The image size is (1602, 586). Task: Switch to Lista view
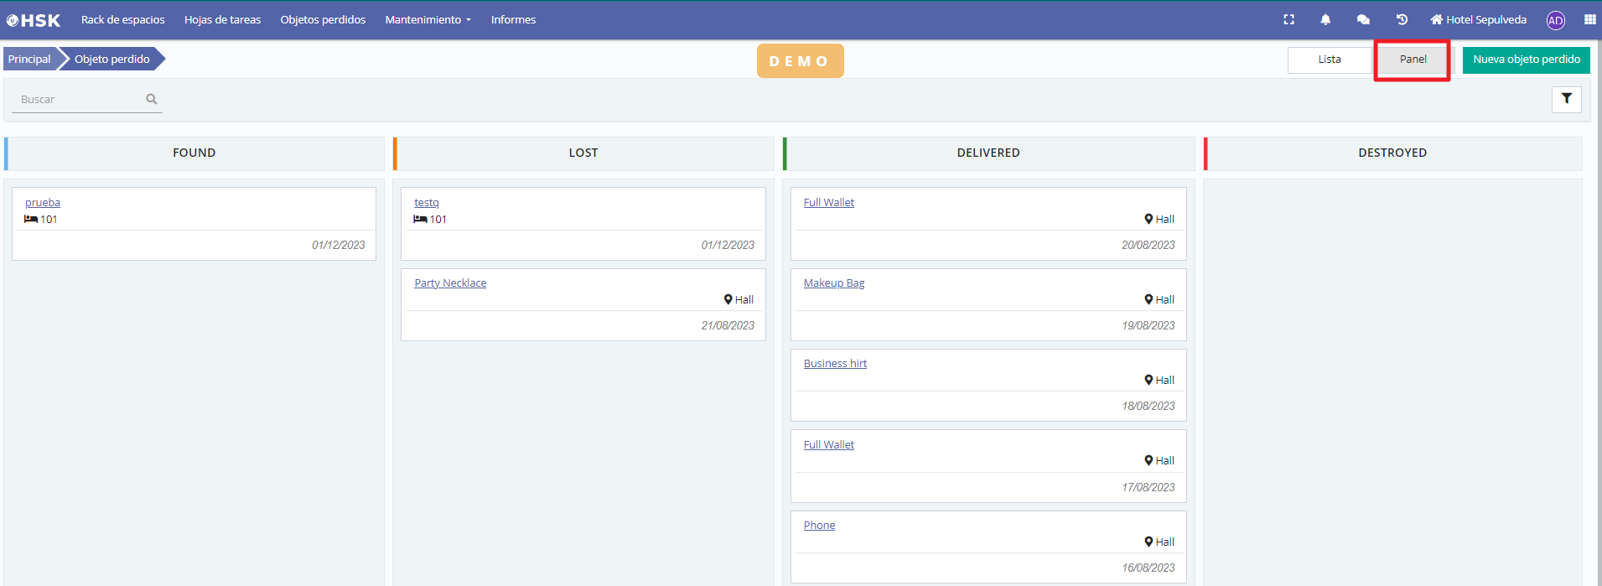[1329, 60]
